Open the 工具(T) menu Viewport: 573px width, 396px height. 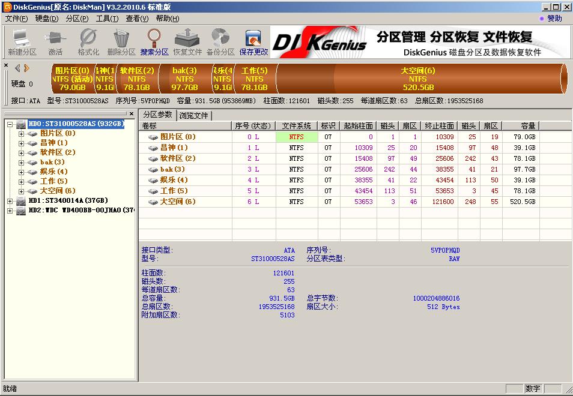pos(107,19)
